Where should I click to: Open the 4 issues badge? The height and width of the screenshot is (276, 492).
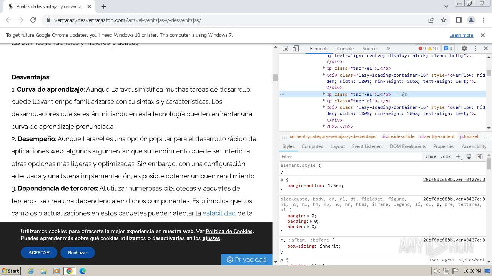tap(448, 49)
